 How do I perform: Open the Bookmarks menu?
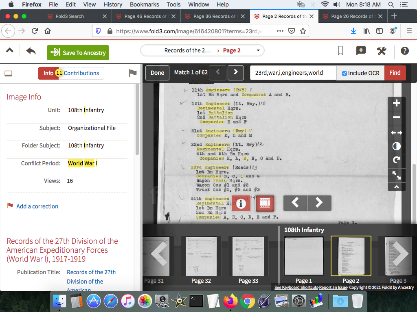coord(144,4)
